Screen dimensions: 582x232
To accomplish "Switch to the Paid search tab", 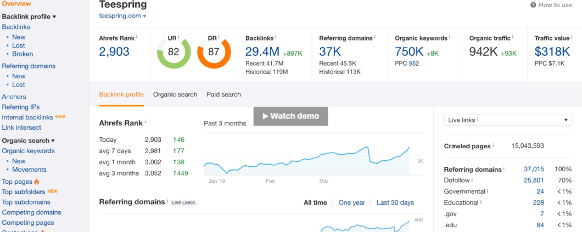I will click(223, 95).
